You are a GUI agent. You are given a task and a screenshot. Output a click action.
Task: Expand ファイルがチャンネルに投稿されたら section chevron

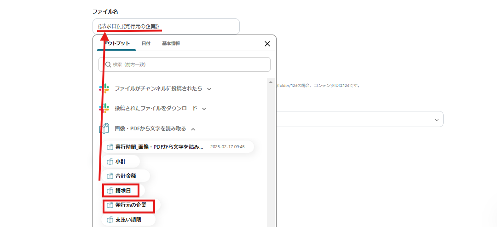pos(209,89)
